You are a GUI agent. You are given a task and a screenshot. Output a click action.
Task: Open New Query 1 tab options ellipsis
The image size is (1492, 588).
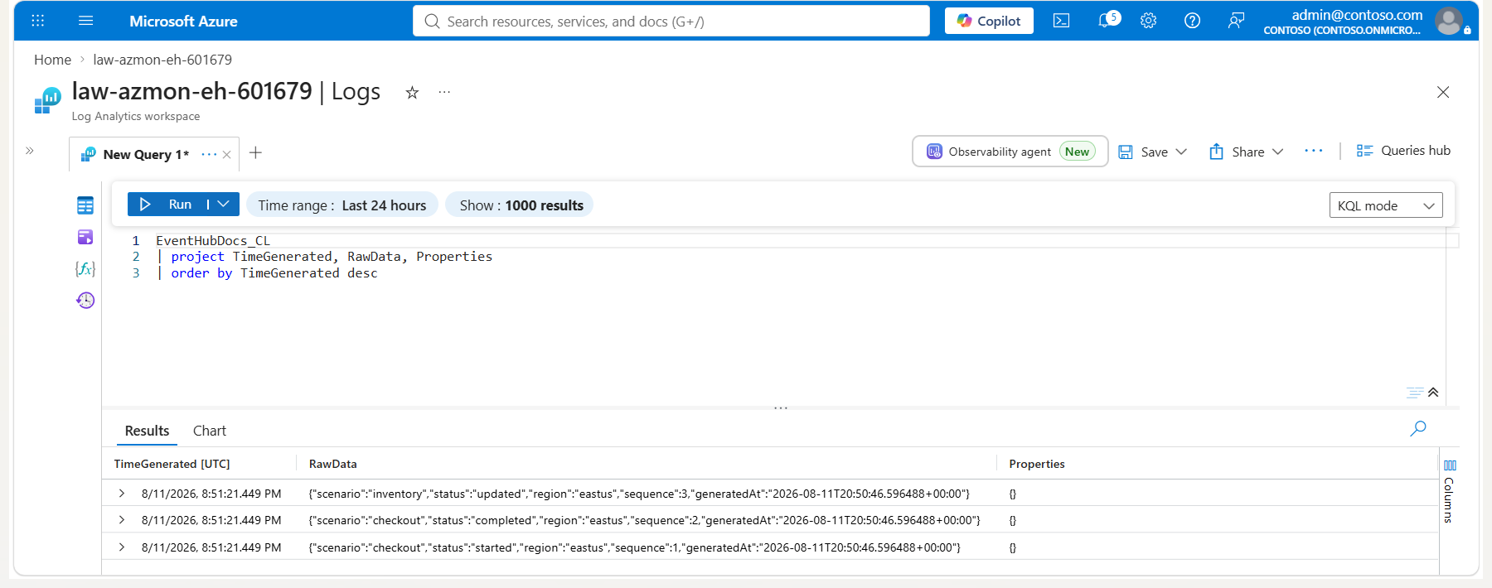click(x=208, y=154)
